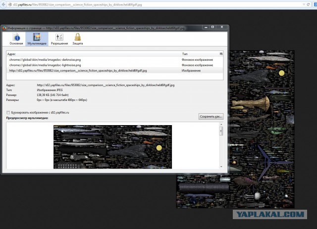Enable Блокировать изображения с s02.yapfiles.ru checkbox

coord(8,112)
